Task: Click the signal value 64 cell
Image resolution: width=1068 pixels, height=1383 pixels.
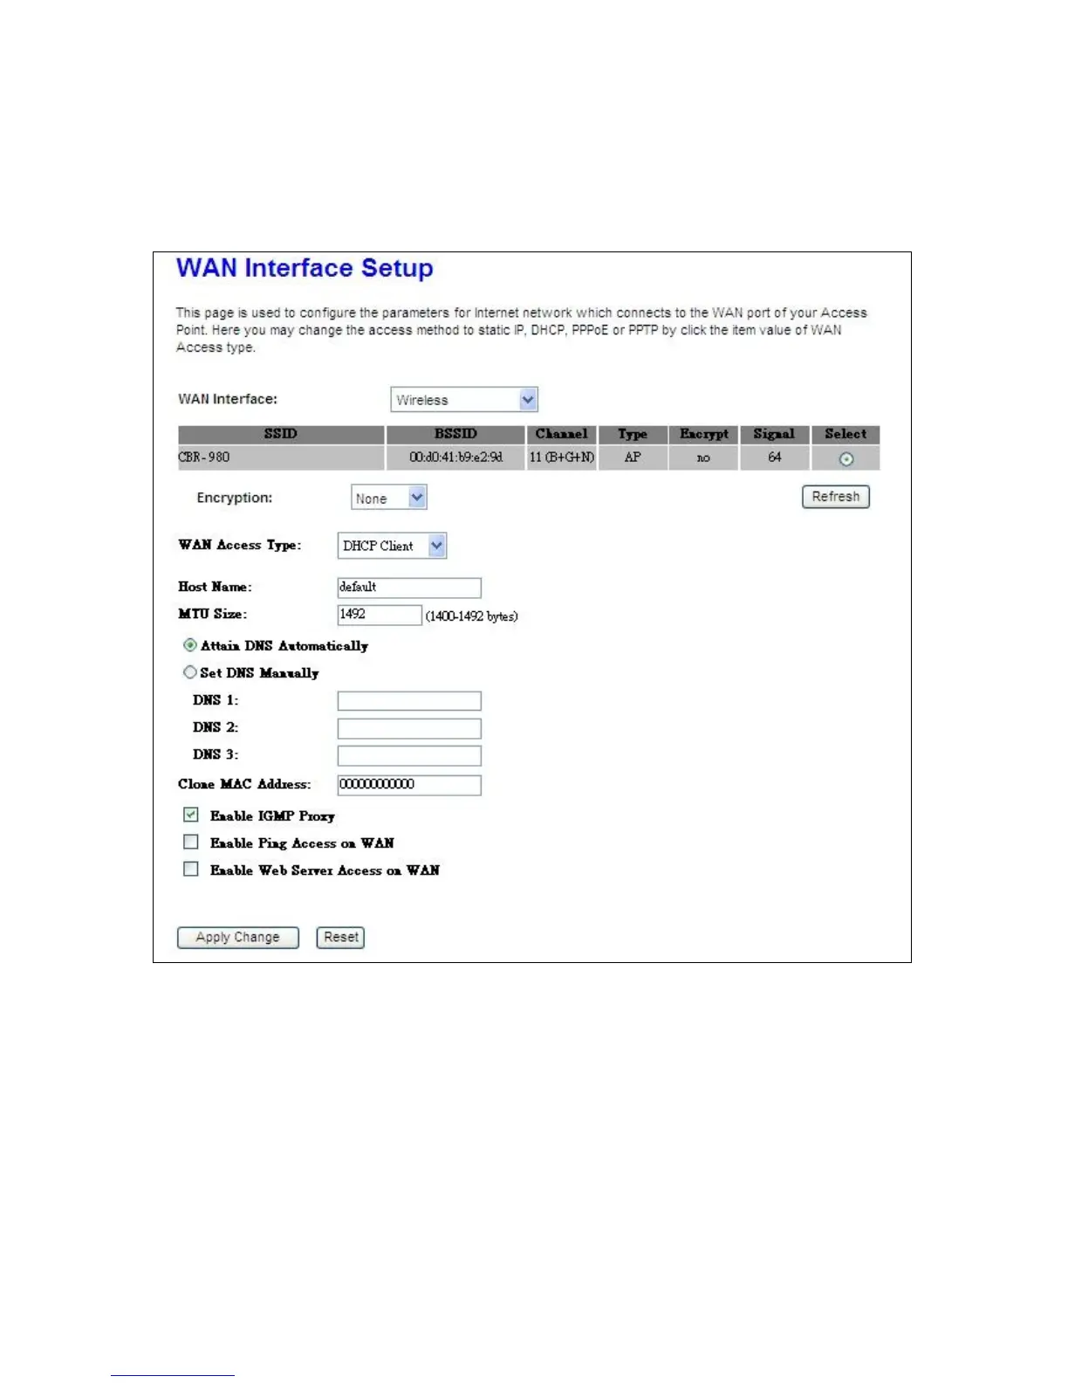Action: click(775, 458)
